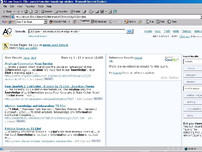The image size is (202, 152).
Task: Click the A9 search input field
Action: coord(77,31)
